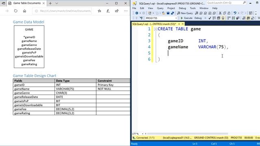Open the browser tab preview chevron
The width and height of the screenshot is (260, 146).
[57, 3]
